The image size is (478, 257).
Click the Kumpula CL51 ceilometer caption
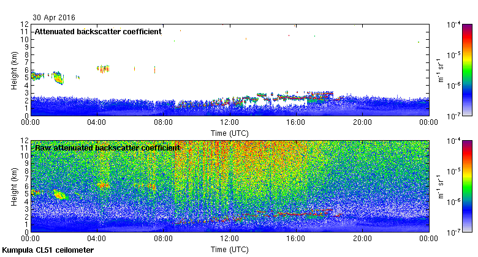coord(48,250)
